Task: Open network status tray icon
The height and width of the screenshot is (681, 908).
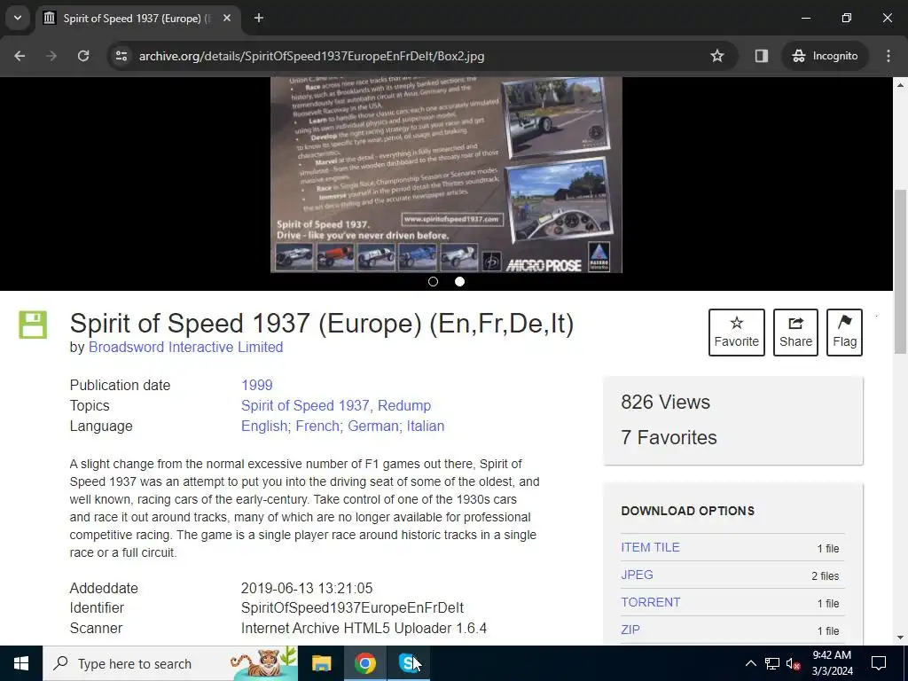Action: 772,663
